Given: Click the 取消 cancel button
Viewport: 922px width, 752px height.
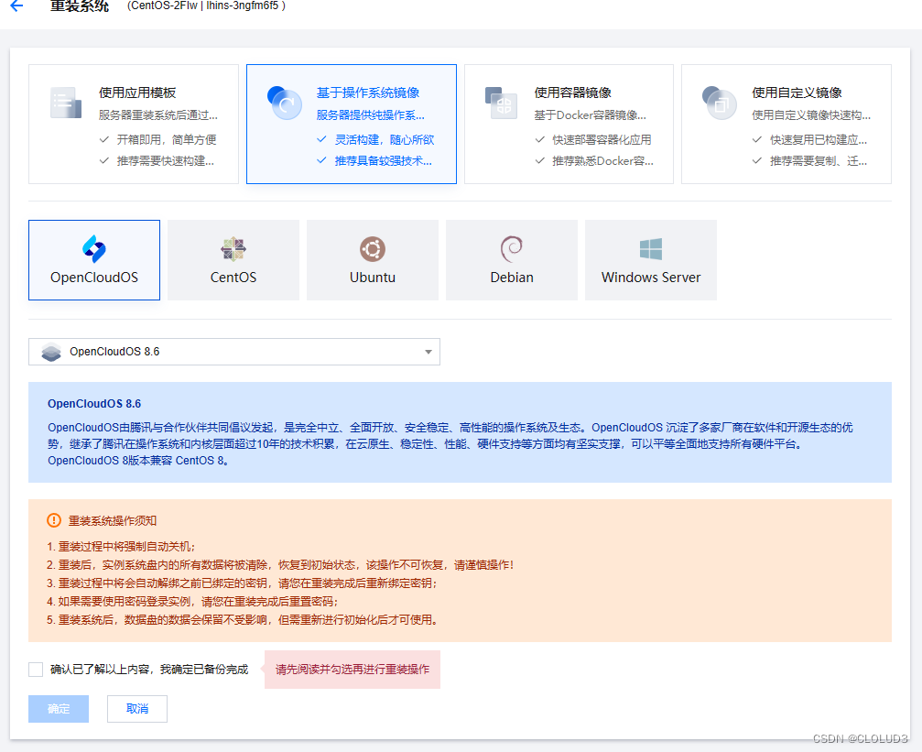Looking at the screenshot, I should click(137, 709).
